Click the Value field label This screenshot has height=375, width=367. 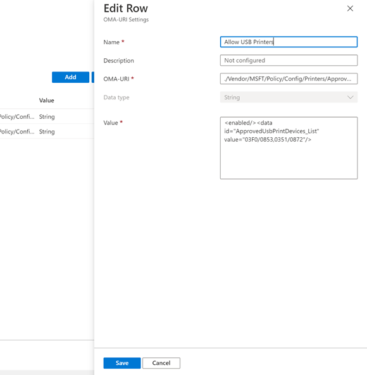click(111, 123)
